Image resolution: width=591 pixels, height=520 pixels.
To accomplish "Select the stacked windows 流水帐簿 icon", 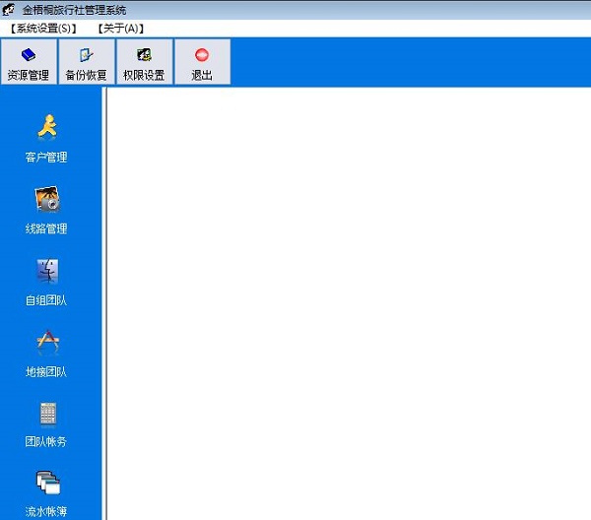I will click(48, 483).
